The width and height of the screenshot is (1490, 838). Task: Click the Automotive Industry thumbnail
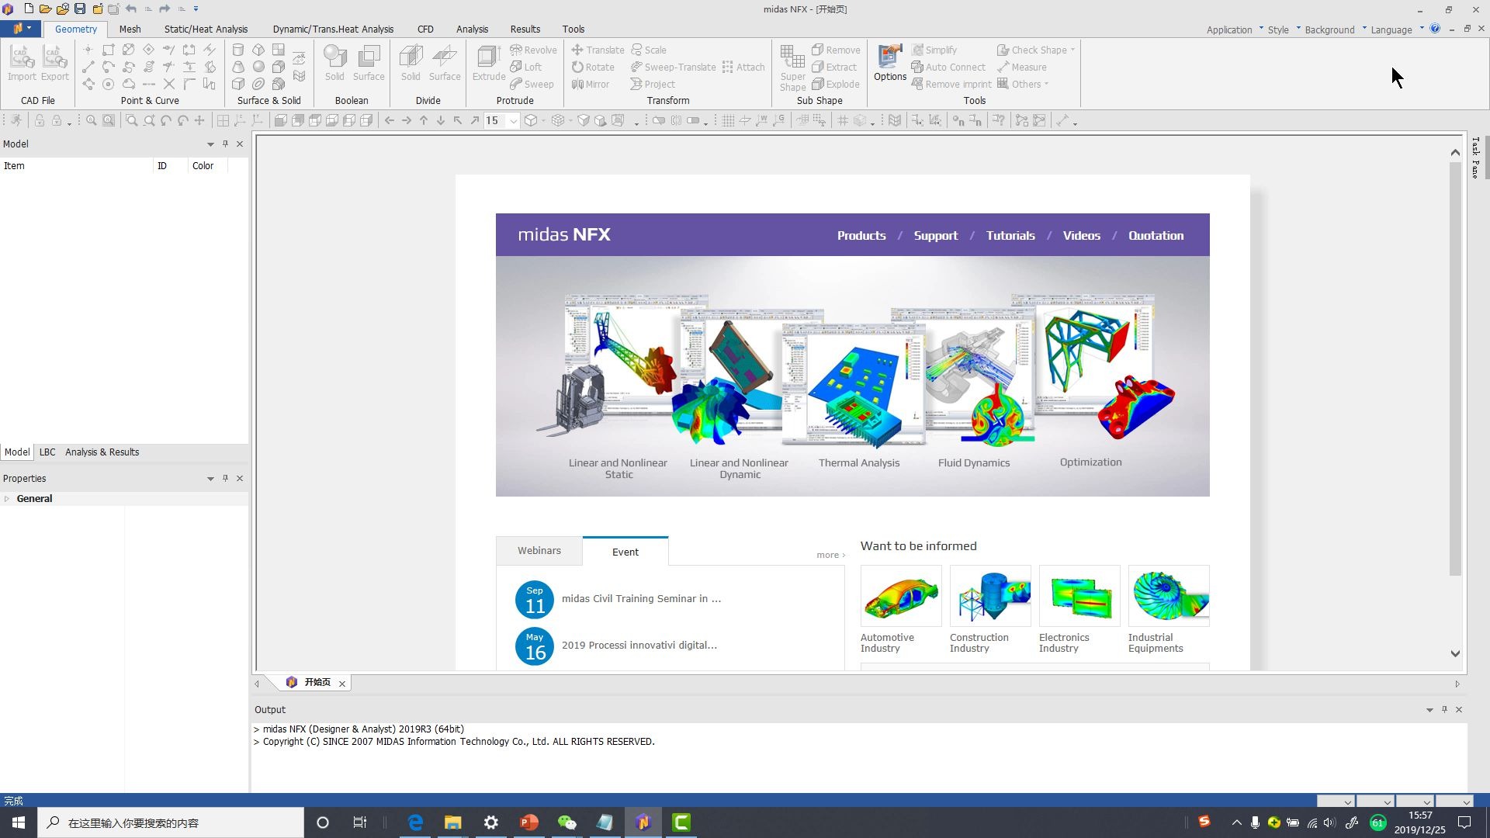click(900, 596)
